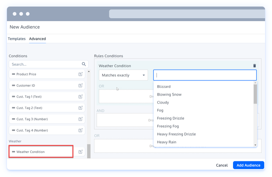The image size is (272, 177).
Task: Click the weather value text input field
Action: point(205,75)
